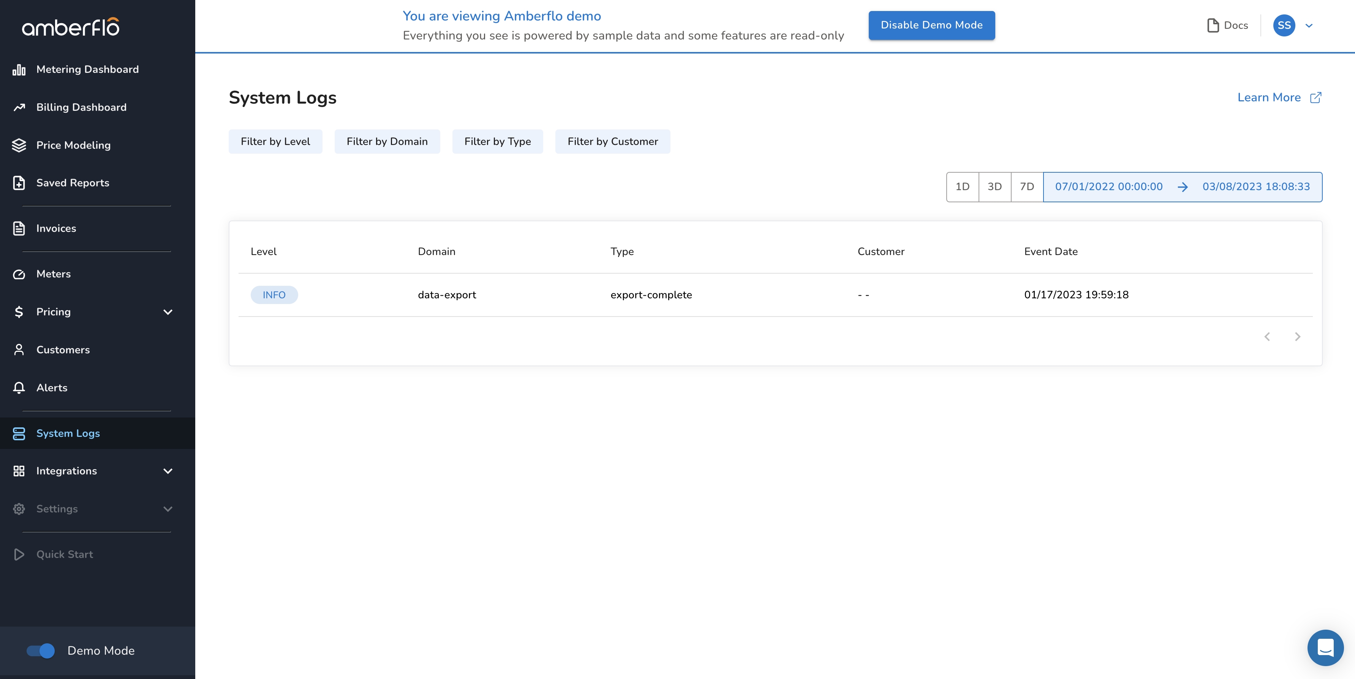Click the Customers person icon
The width and height of the screenshot is (1355, 679).
coord(19,350)
